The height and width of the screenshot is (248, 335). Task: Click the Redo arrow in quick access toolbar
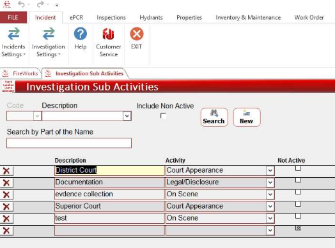tap(40, 4)
